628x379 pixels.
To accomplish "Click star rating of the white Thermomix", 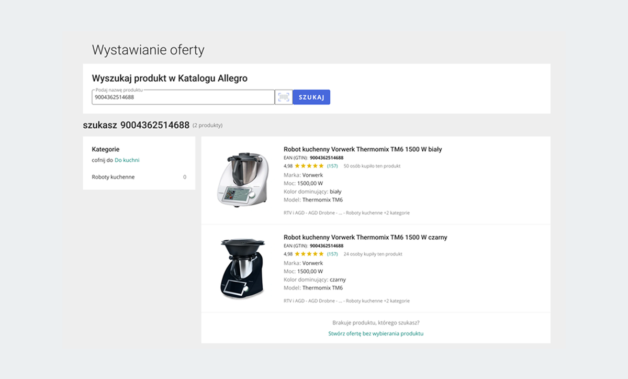I will 309,166.
